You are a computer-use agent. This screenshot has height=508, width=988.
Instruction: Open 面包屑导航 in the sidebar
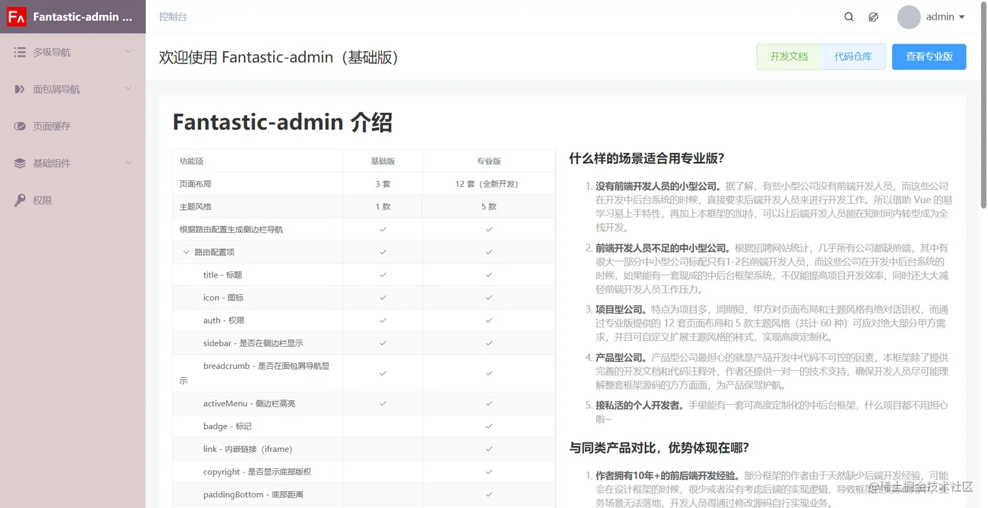pyautogui.click(x=73, y=89)
